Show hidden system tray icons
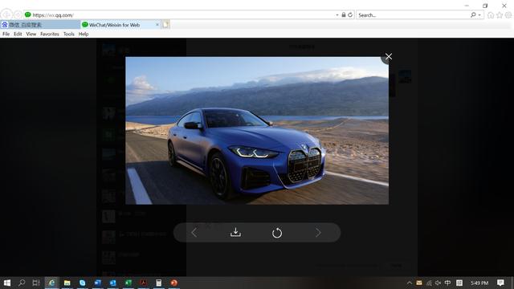The width and height of the screenshot is (514, 289). pyautogui.click(x=409, y=283)
